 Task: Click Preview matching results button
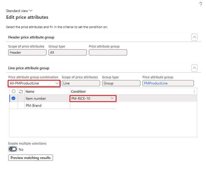[31, 158]
